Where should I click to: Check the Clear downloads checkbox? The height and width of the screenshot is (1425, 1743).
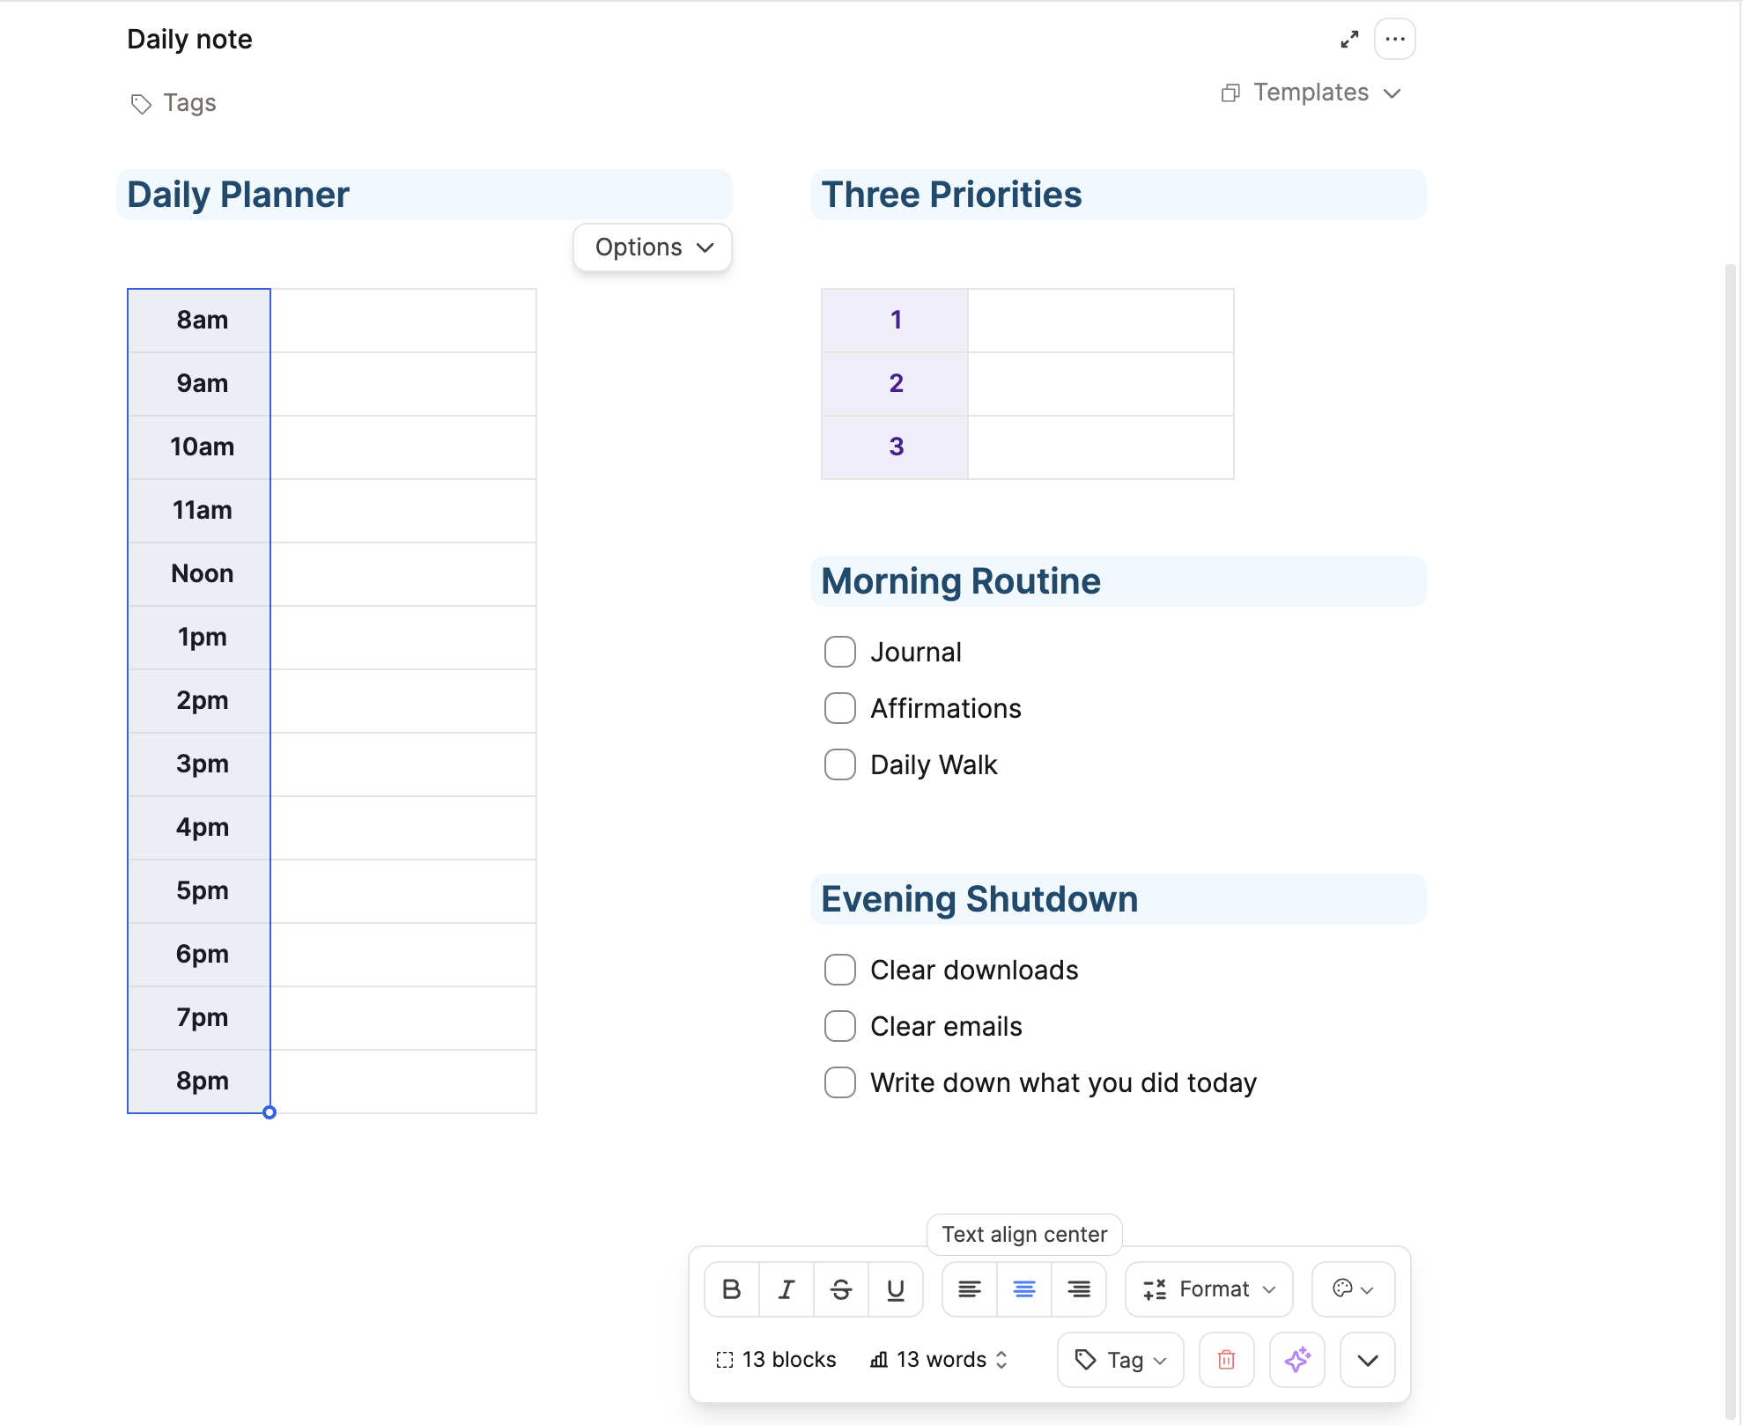pyautogui.click(x=840, y=971)
